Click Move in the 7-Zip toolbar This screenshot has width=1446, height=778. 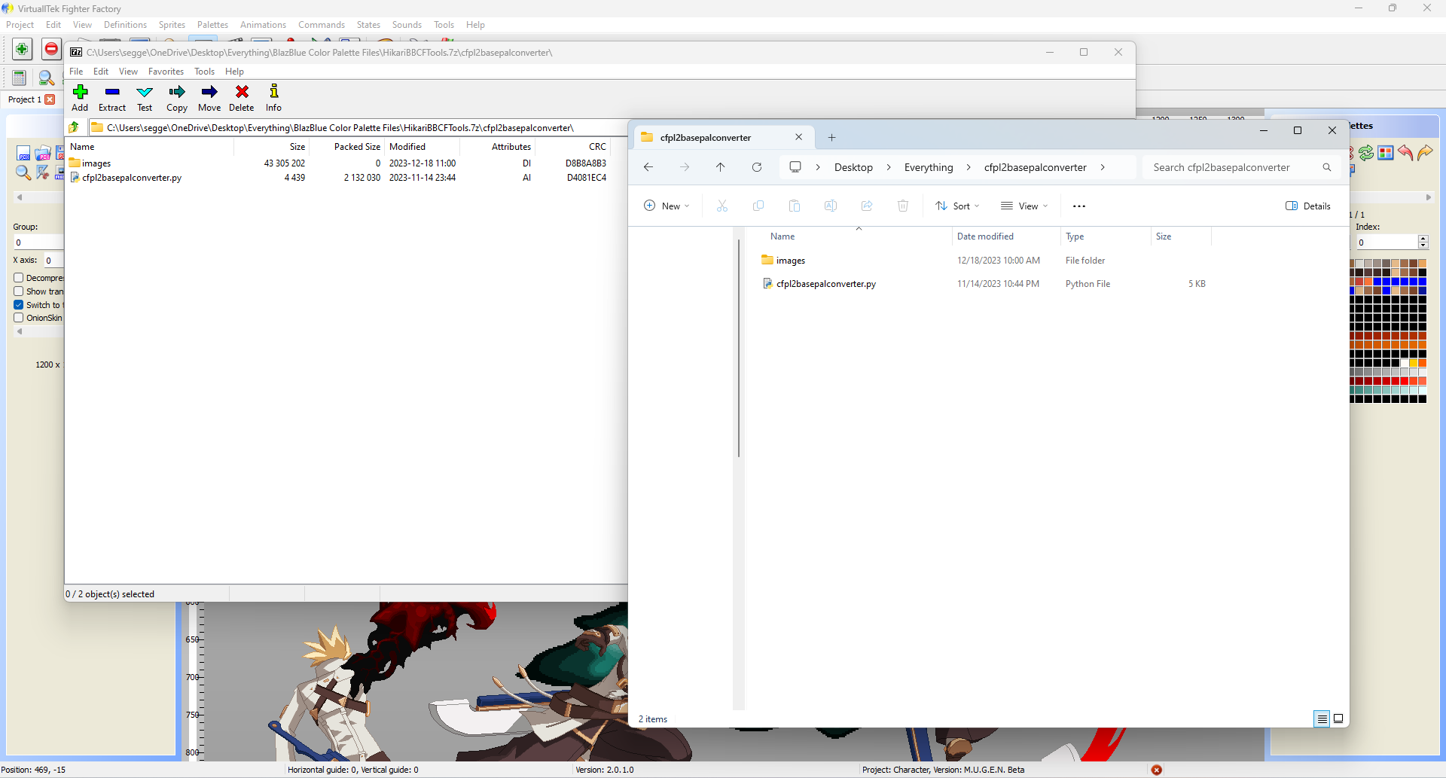pyautogui.click(x=209, y=98)
